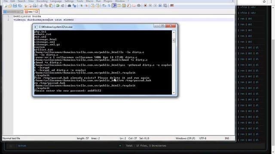
Task: Open Find using the binoculars icon
Action: point(69,6)
